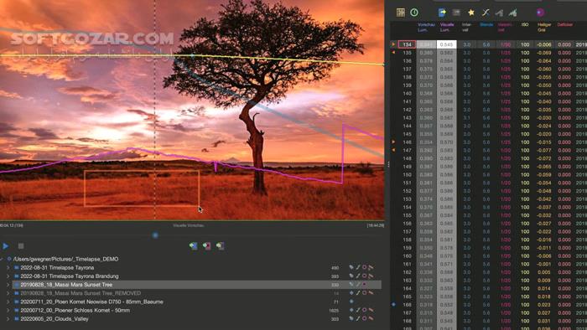
Task: Click the blue diamond keyframe marker beside frame 166
Action: point(393,305)
